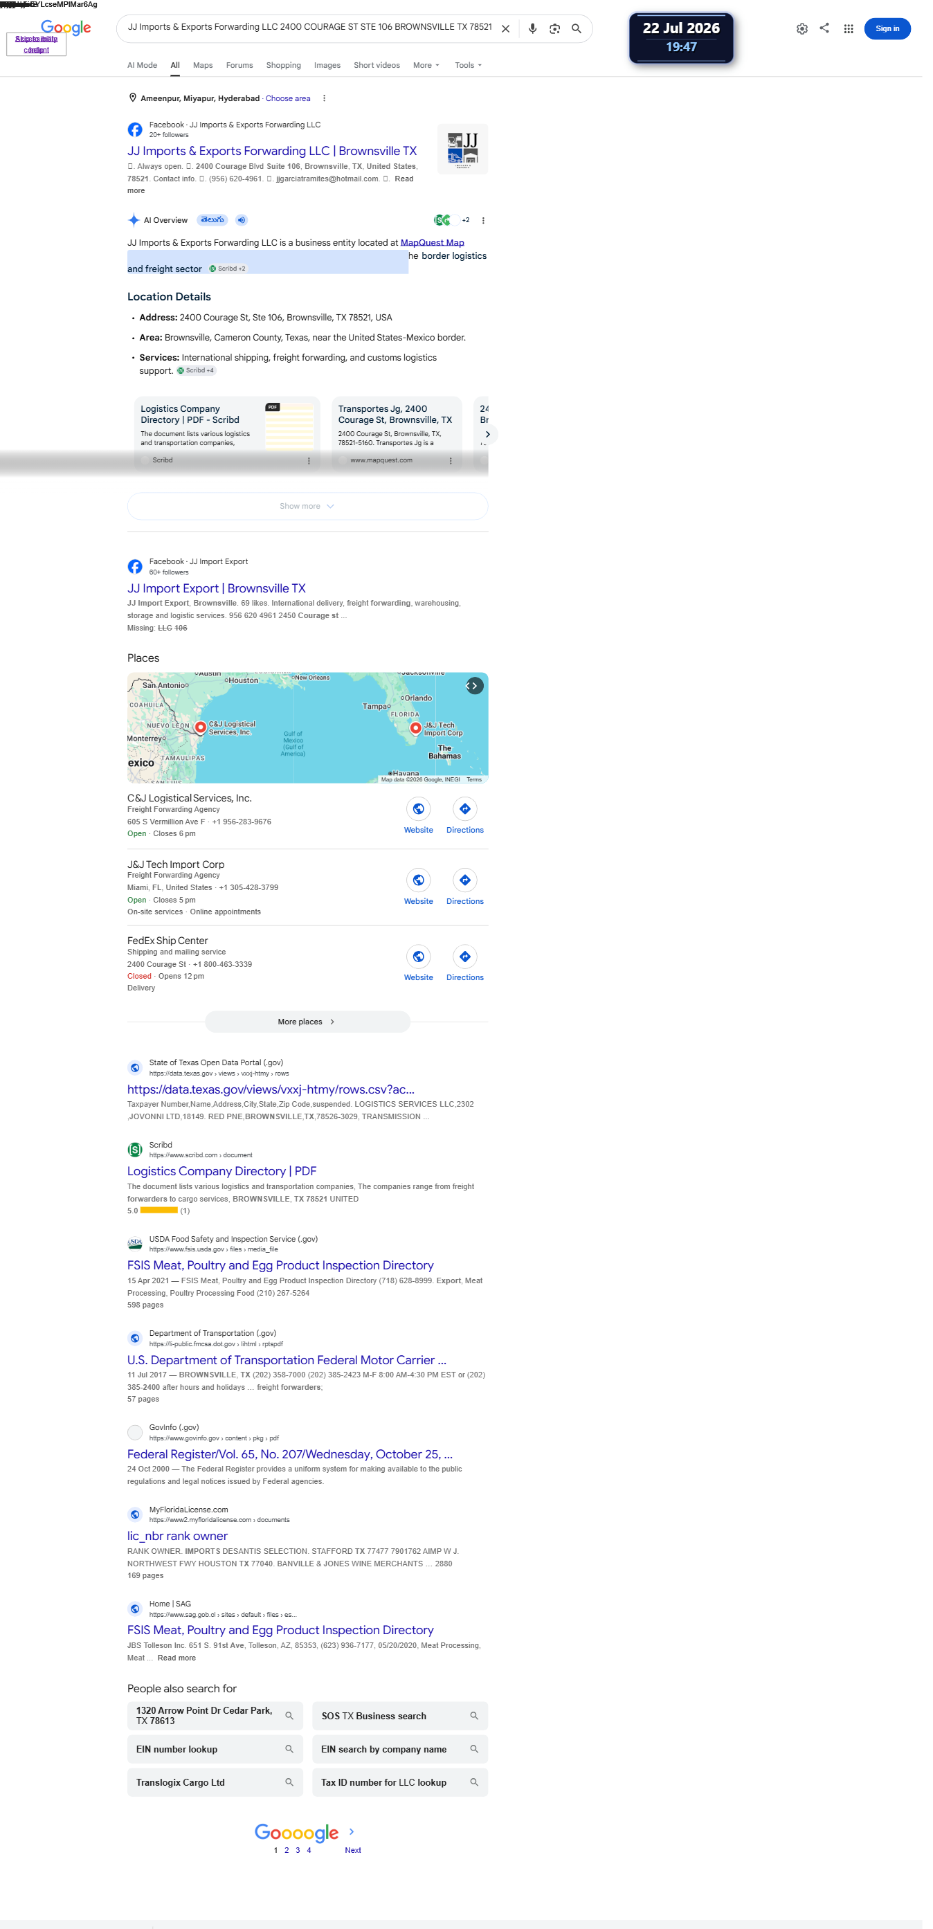Play AI Overview audio speaker icon

tap(241, 220)
